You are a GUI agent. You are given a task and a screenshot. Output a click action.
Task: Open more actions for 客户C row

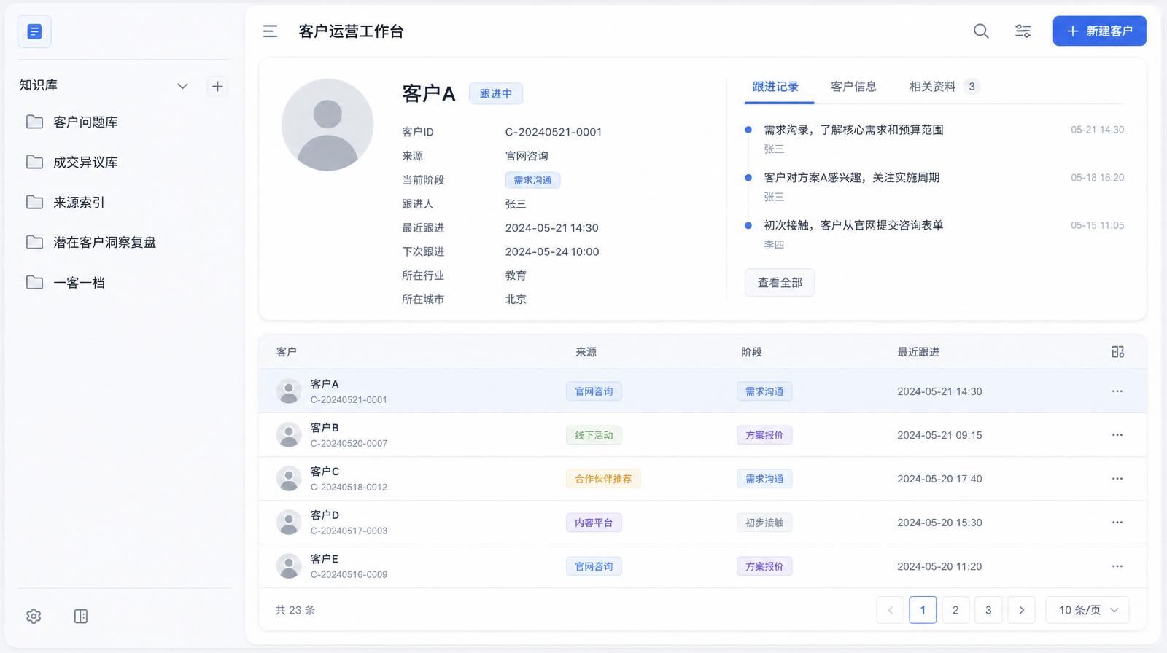1117,479
